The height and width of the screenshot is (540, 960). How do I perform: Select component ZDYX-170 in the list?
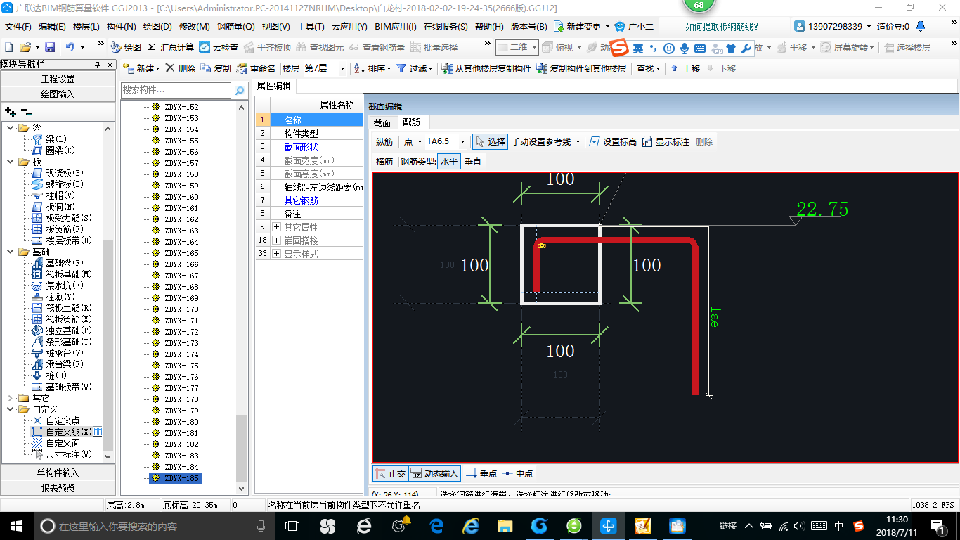coord(181,309)
